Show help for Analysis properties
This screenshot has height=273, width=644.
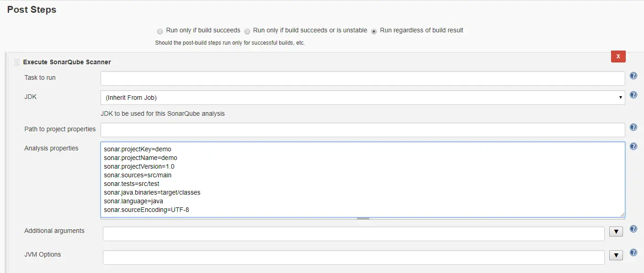(633, 146)
